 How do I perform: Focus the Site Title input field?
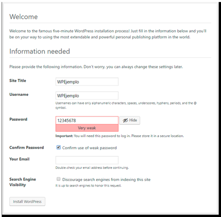[x=87, y=82]
